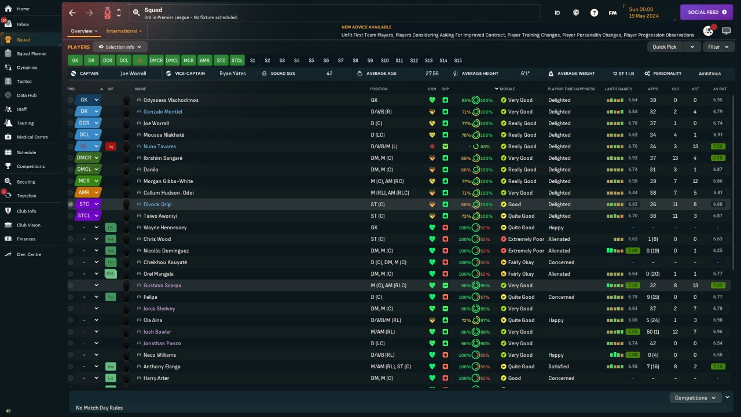This screenshot has width=741, height=417.
Task: Sort the table by the MORALE column
Action: click(507, 89)
